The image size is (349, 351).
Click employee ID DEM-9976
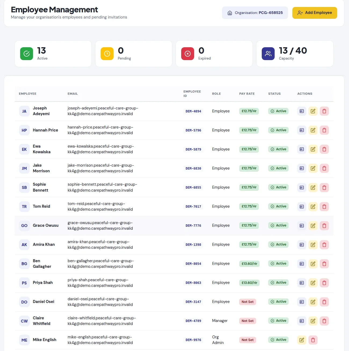point(193,340)
